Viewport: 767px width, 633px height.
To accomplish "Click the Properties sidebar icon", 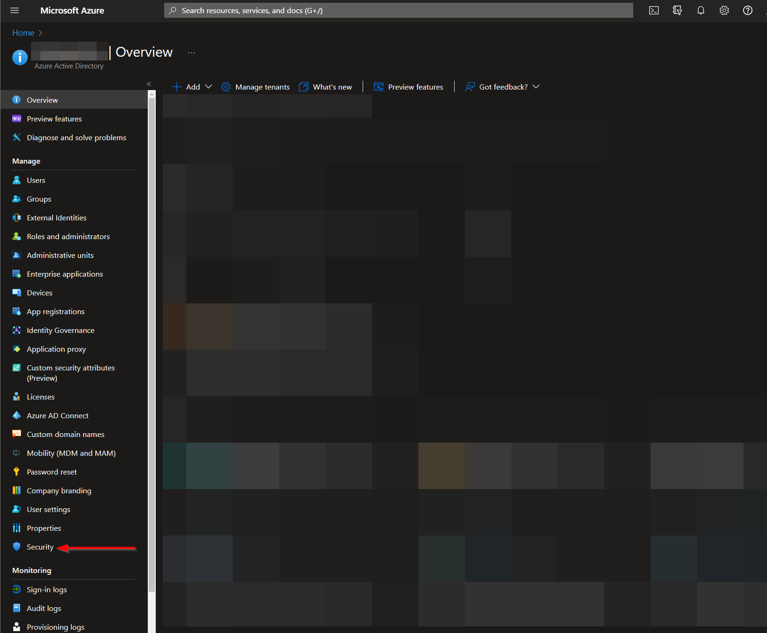I will (16, 528).
